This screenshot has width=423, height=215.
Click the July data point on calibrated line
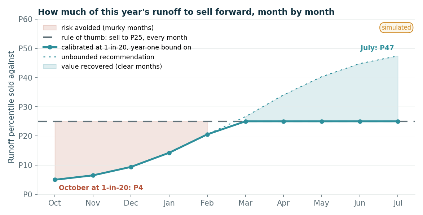pos(398,122)
